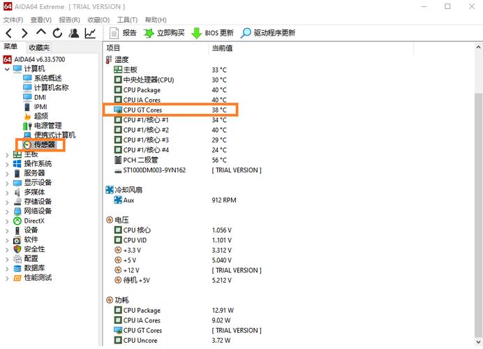Go up one level arrow
The image size is (483, 349).
click(x=41, y=32)
